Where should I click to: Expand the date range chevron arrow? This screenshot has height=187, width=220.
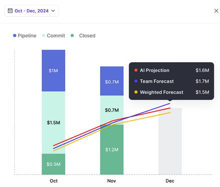coord(53,11)
